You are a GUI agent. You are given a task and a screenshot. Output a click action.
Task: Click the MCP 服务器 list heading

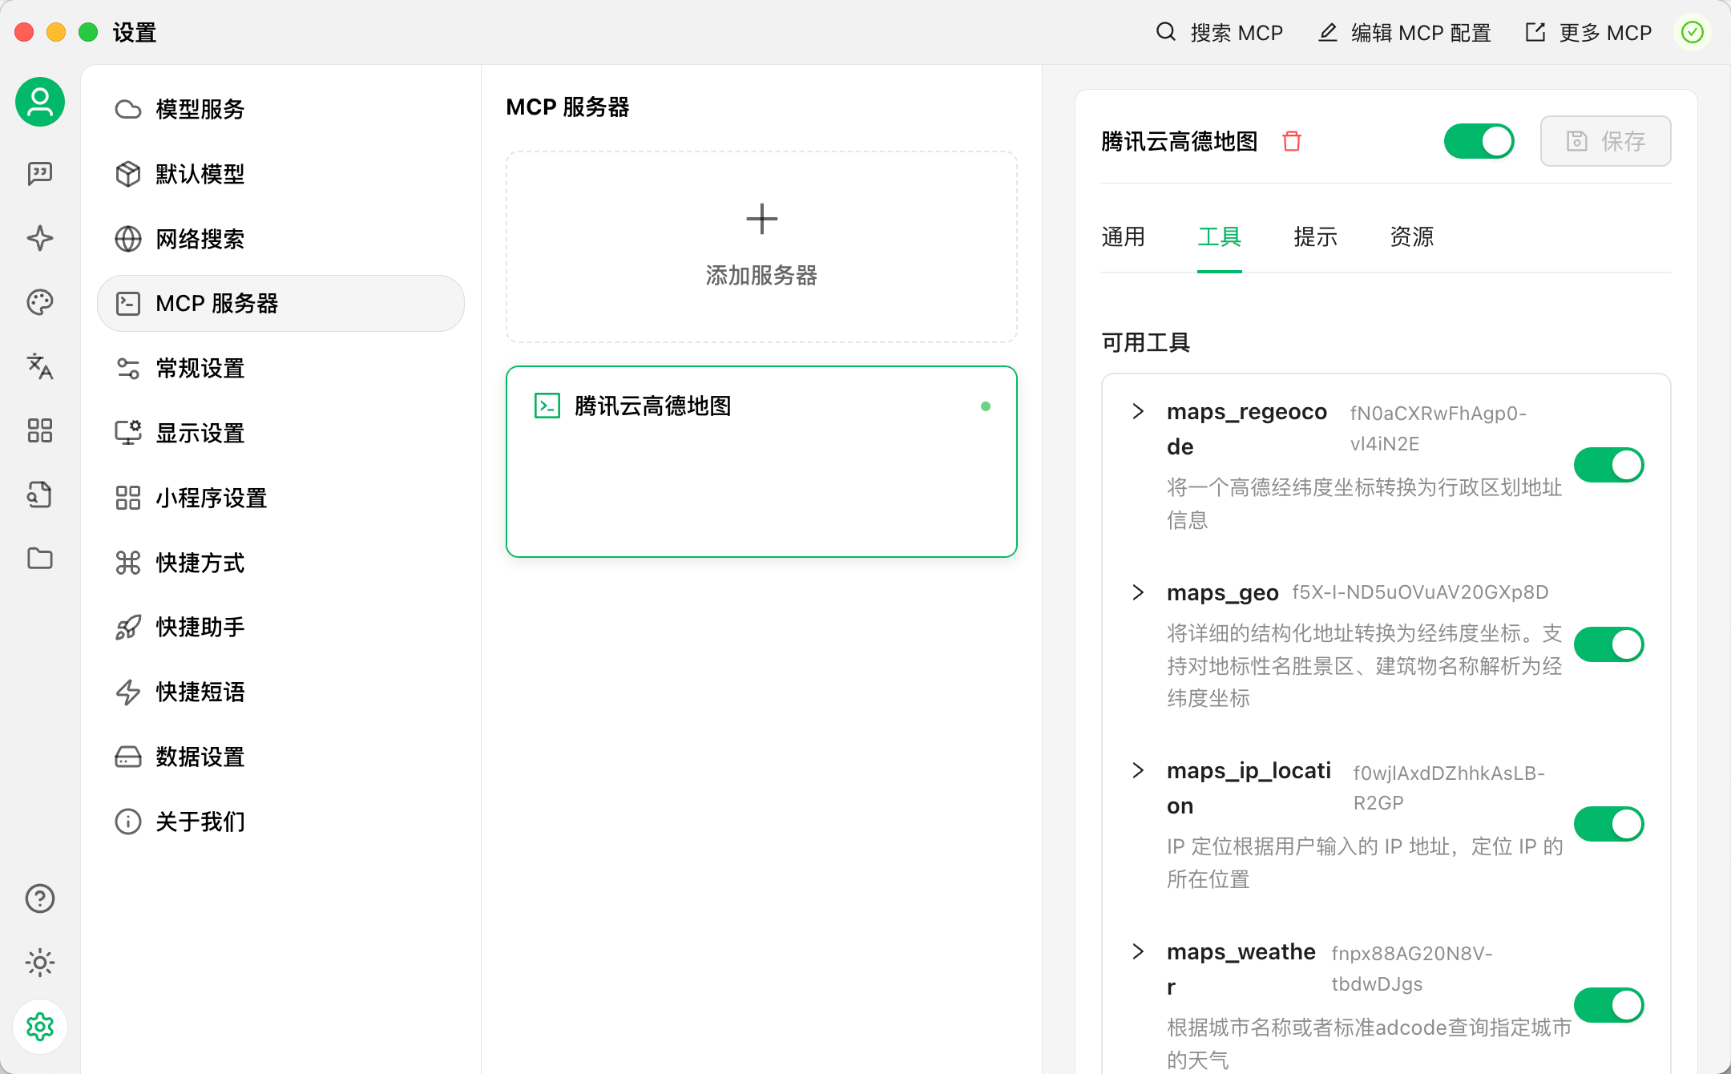coord(567,107)
